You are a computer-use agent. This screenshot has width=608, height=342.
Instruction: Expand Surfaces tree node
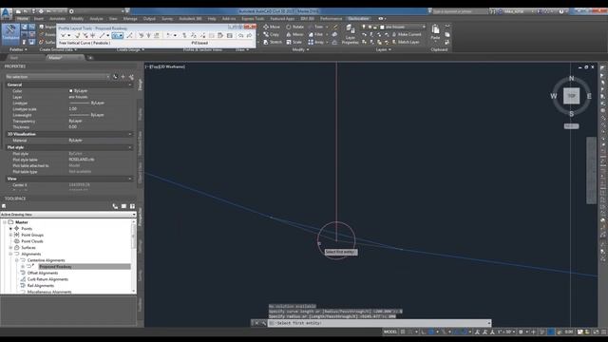click(10, 247)
